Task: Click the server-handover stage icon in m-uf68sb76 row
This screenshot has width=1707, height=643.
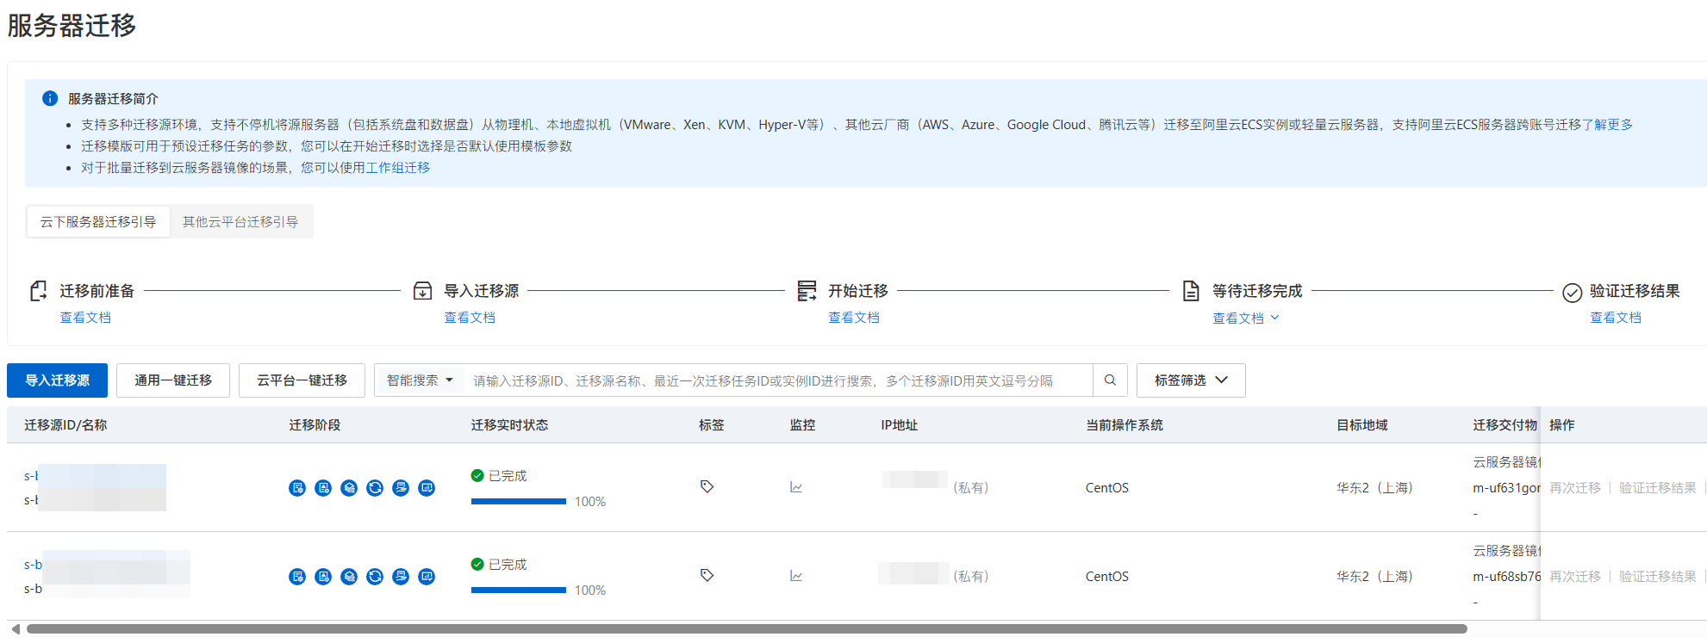Action: [401, 577]
